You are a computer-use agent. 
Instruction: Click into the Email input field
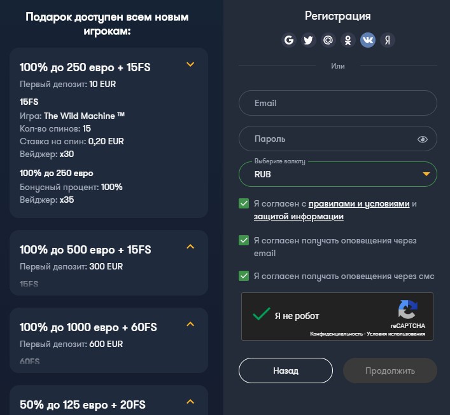pos(337,103)
